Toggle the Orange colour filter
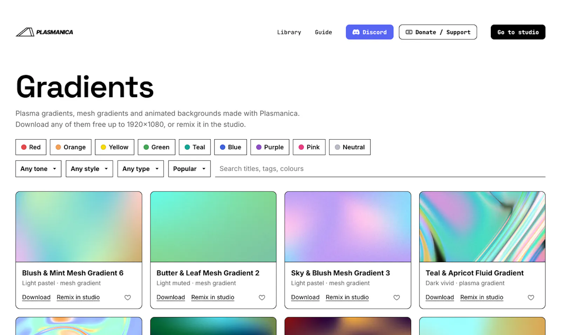Screen dimensions: 561x335 pos(70,147)
